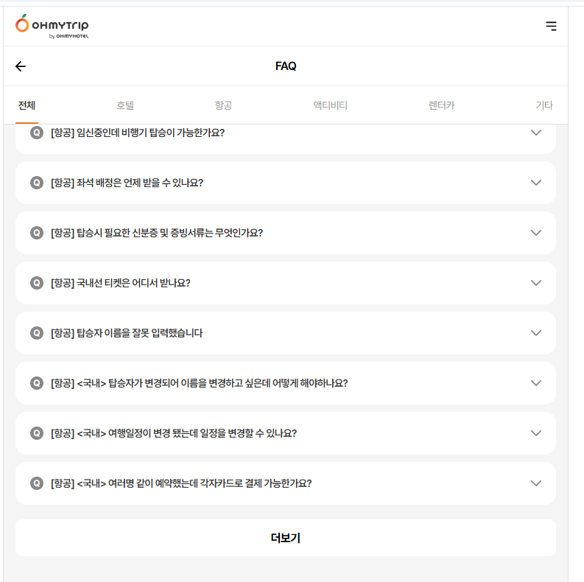
Task: Click the Q icon beside 탑승자 이름 question
Action: 37,333
